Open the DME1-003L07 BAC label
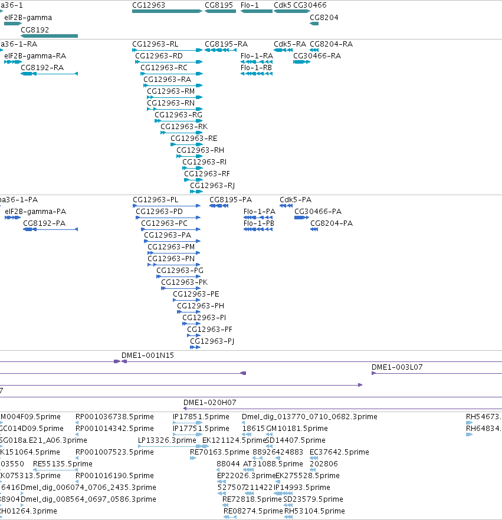This screenshot has height=520, width=502. point(397,367)
